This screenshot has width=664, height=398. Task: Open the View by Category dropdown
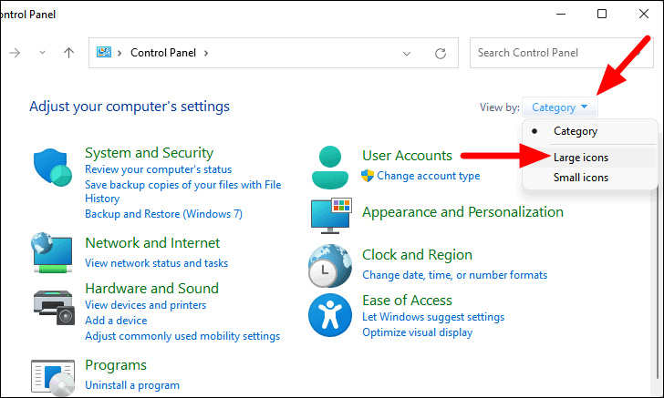coord(559,107)
